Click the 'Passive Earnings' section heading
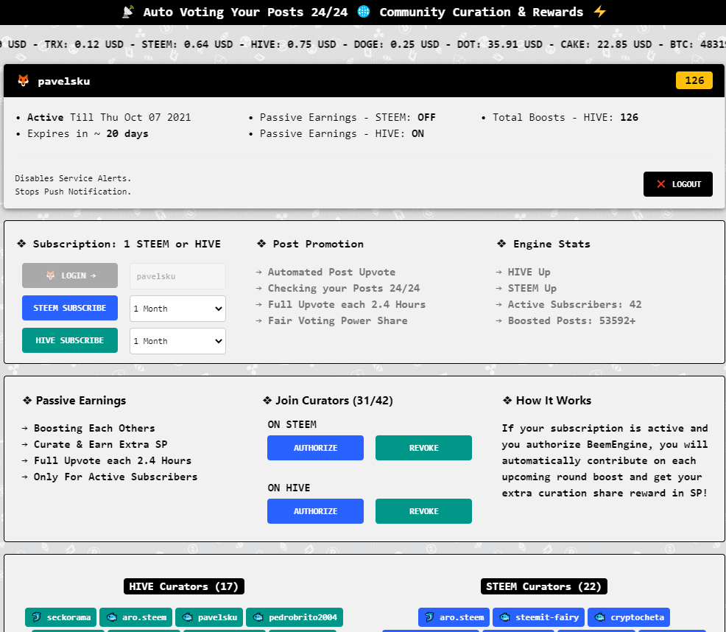Screen dimensions: 726x632 pyautogui.click(x=80, y=400)
